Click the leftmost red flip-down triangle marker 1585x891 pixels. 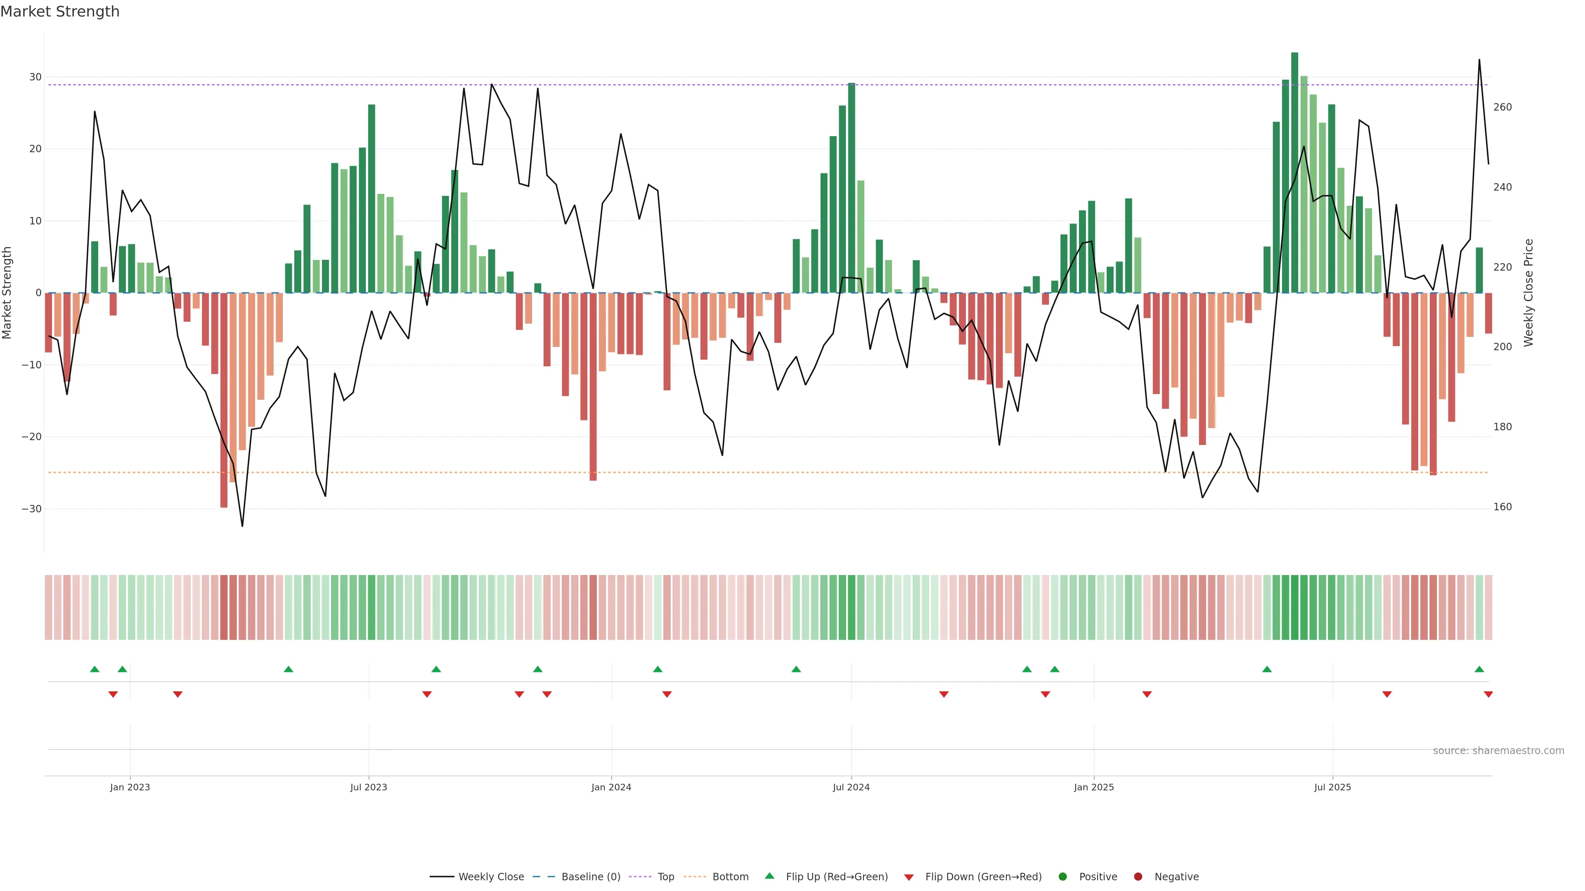(x=113, y=694)
